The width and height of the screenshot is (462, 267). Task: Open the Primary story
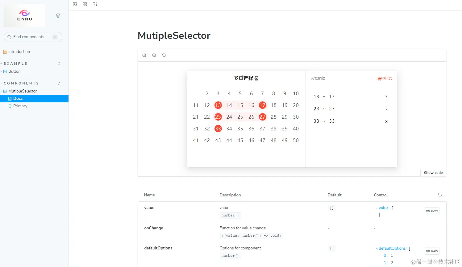click(20, 106)
